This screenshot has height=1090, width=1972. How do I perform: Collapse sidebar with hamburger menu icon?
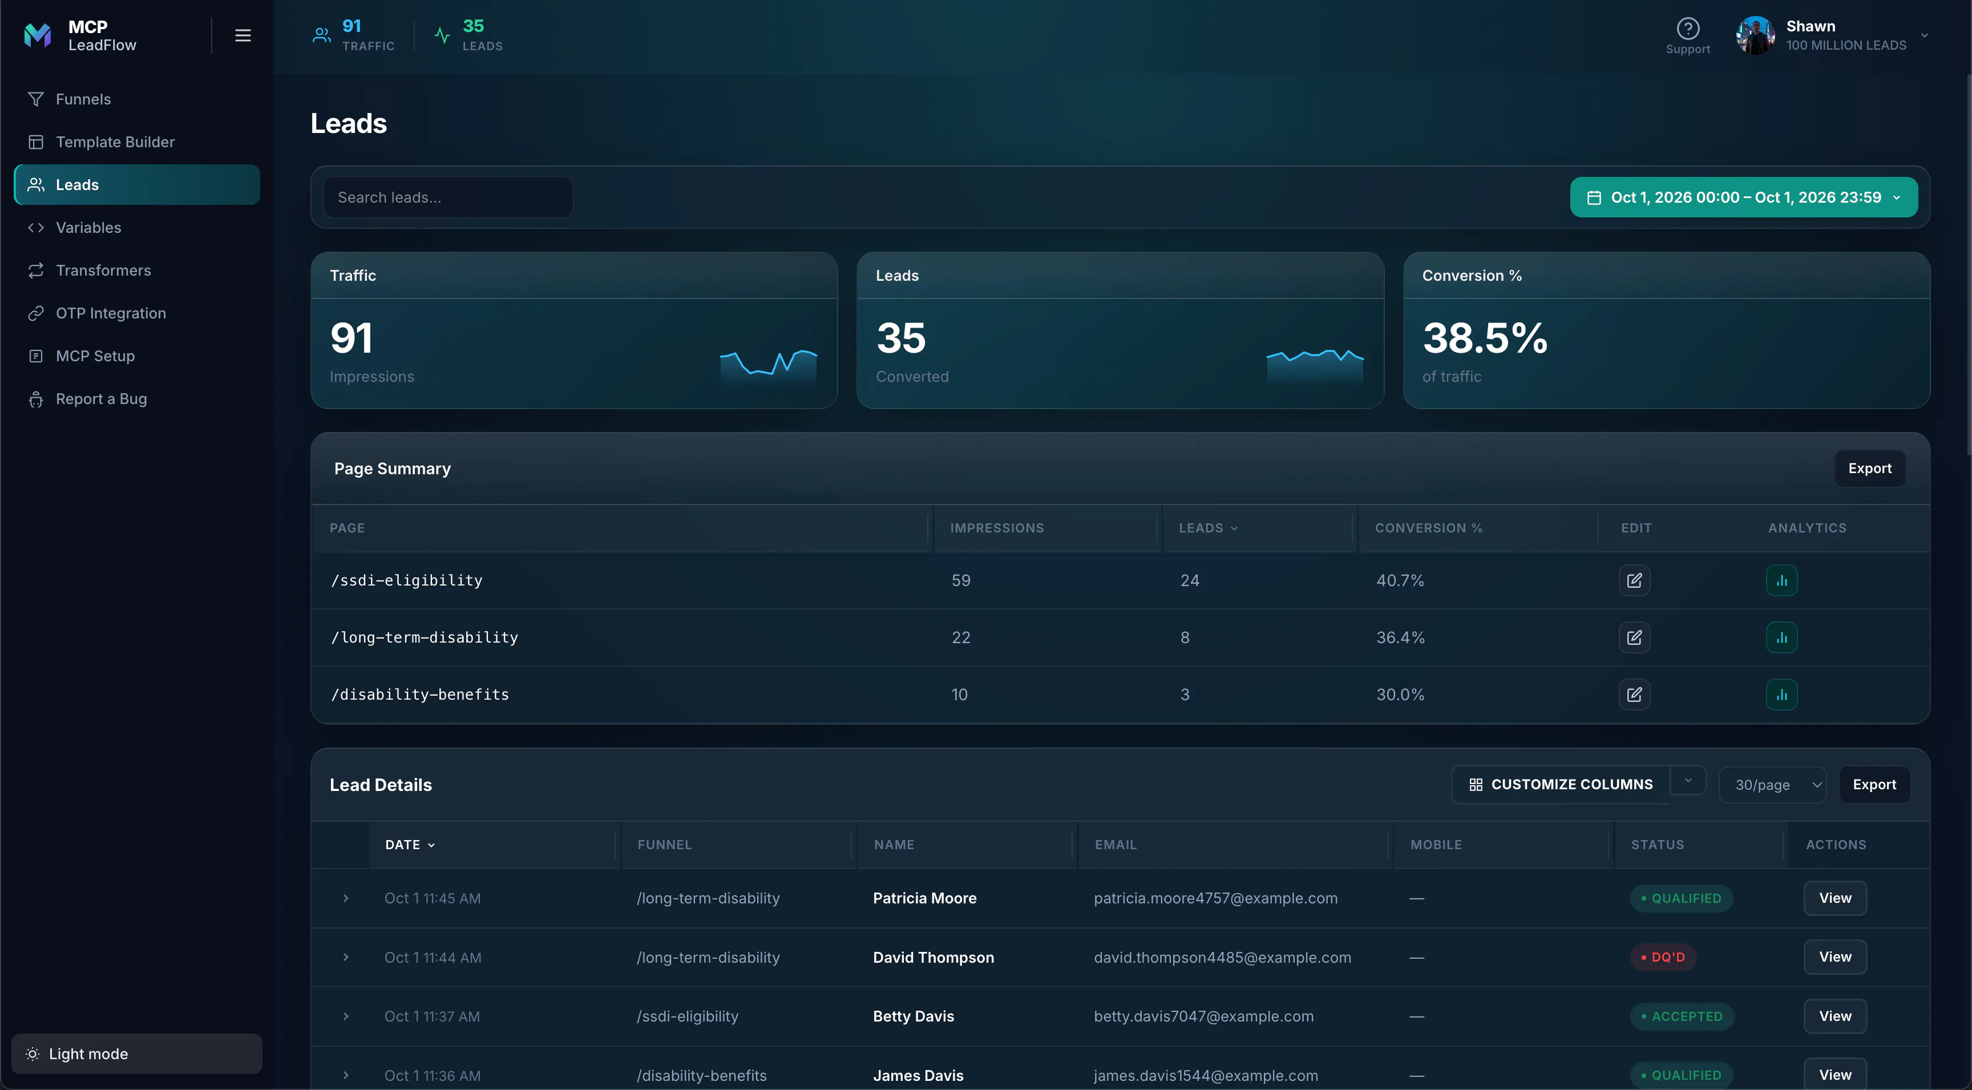click(243, 35)
